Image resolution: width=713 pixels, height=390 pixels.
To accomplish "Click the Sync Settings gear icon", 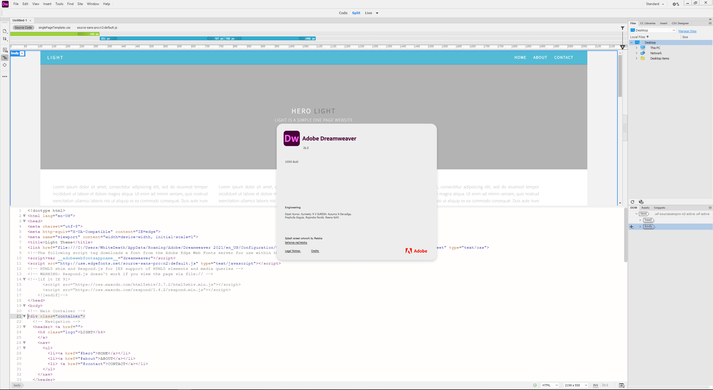I will click(x=675, y=4).
